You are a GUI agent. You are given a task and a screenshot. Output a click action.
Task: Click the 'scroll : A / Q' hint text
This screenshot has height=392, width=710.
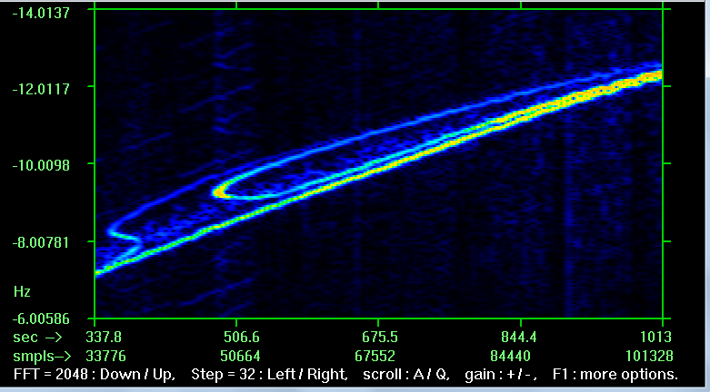pos(406,375)
